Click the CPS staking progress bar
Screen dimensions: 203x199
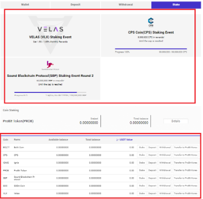151,49
